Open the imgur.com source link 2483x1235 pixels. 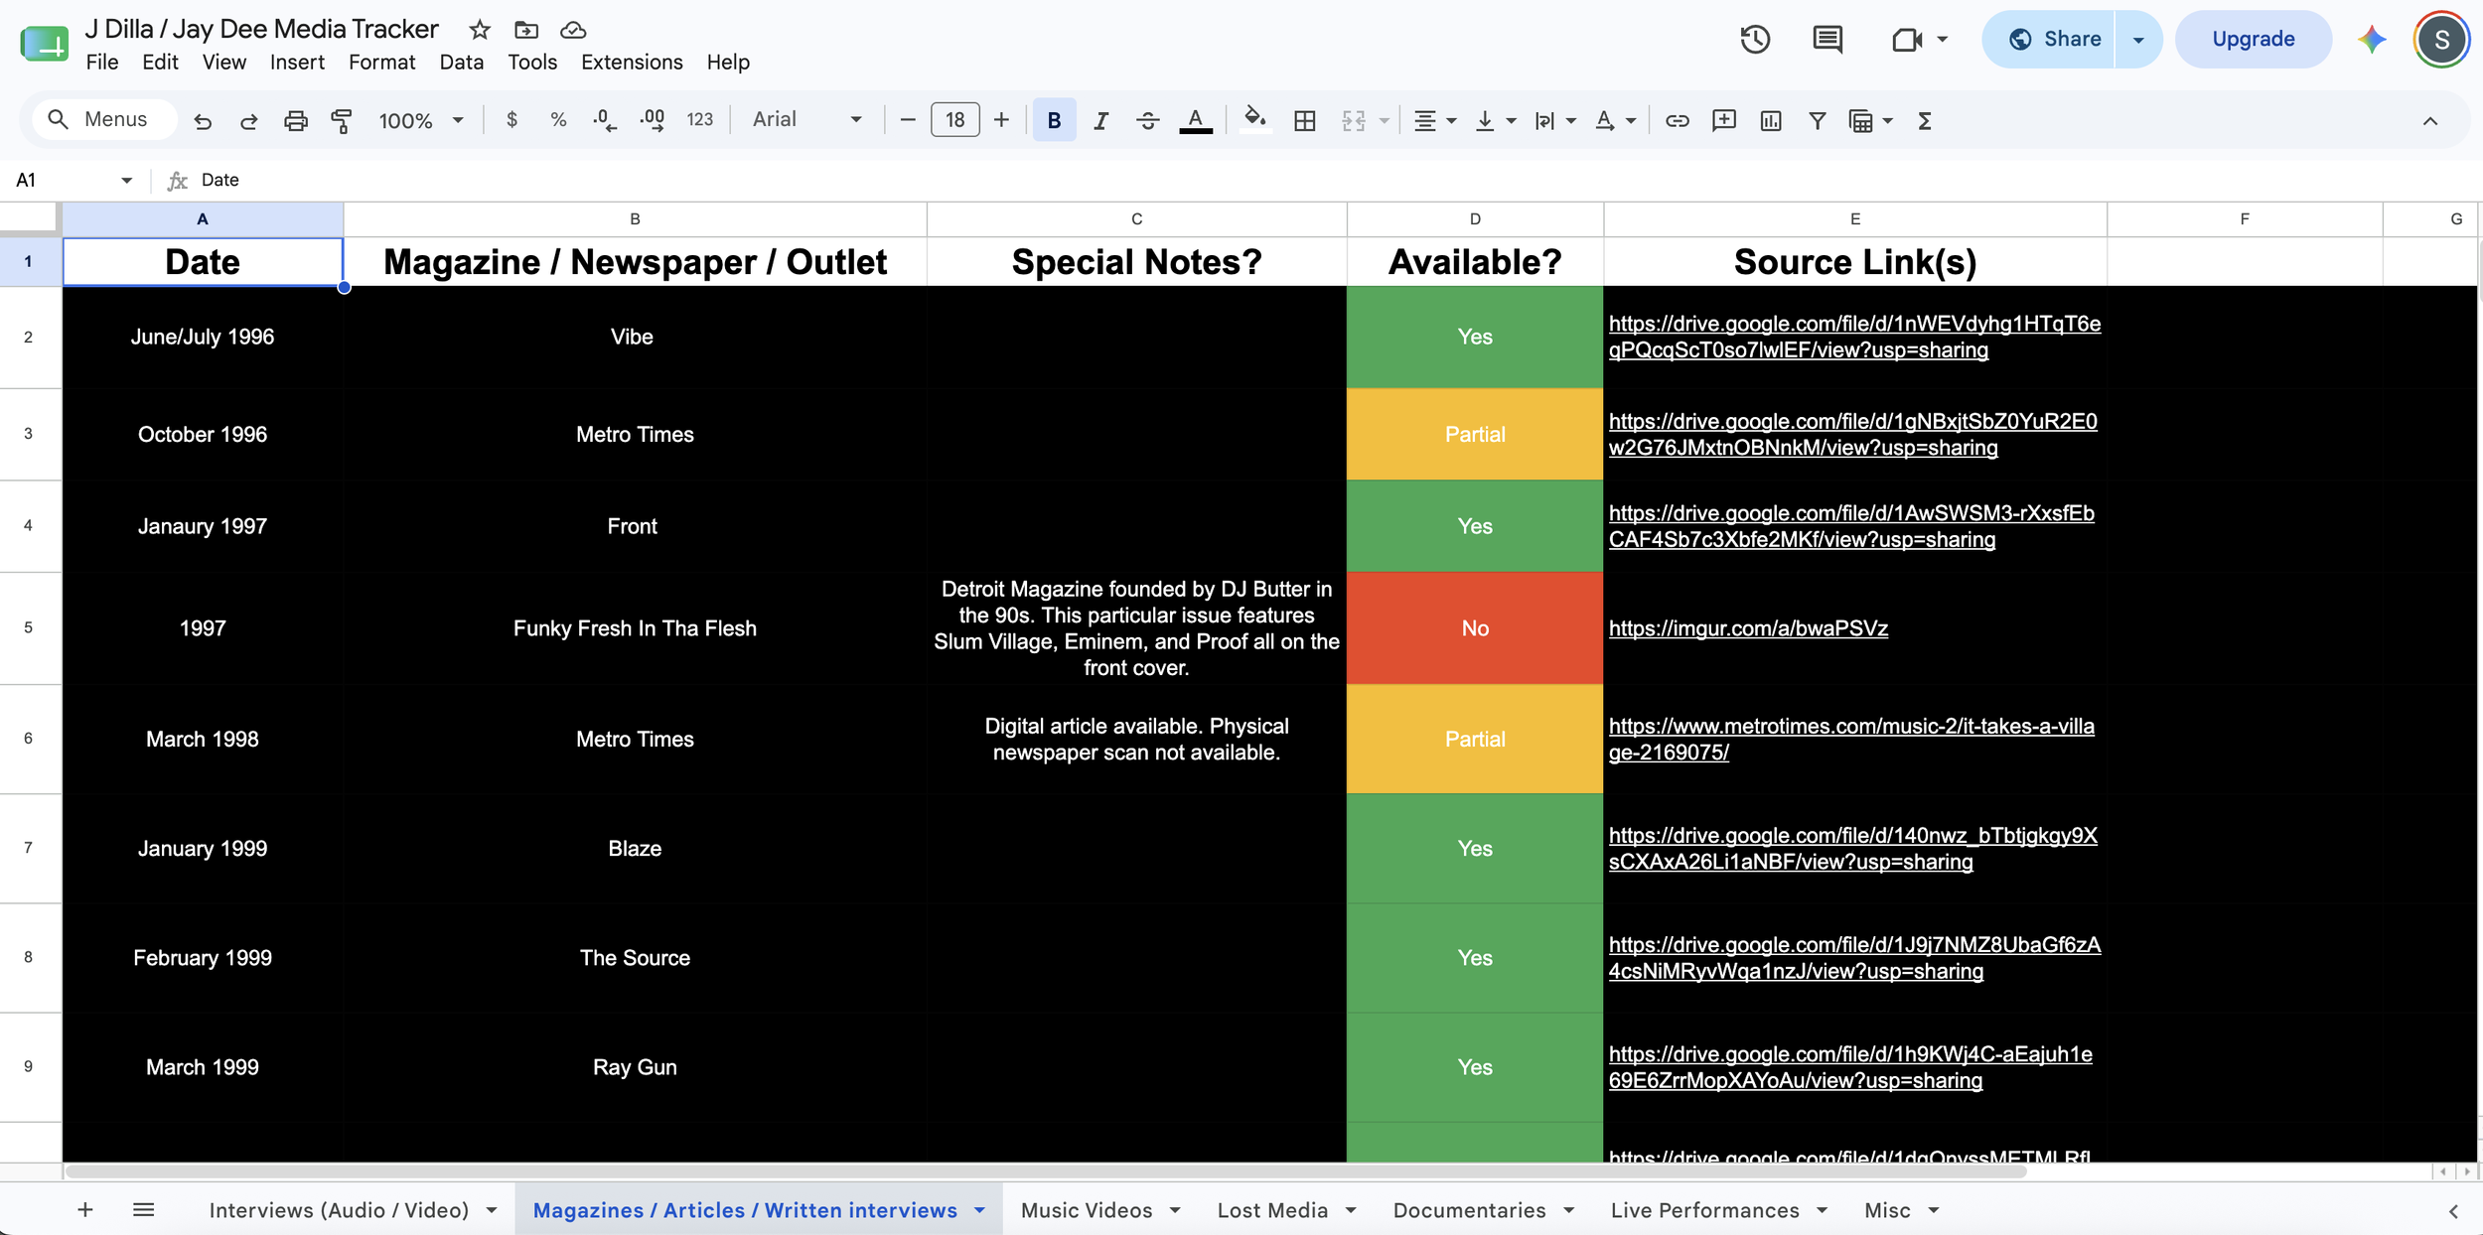point(1748,628)
